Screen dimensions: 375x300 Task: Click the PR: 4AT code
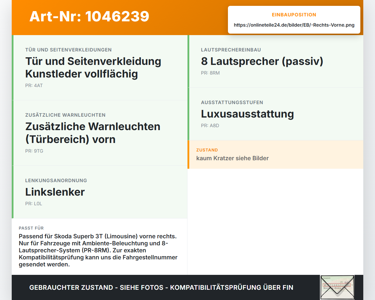(x=34, y=85)
